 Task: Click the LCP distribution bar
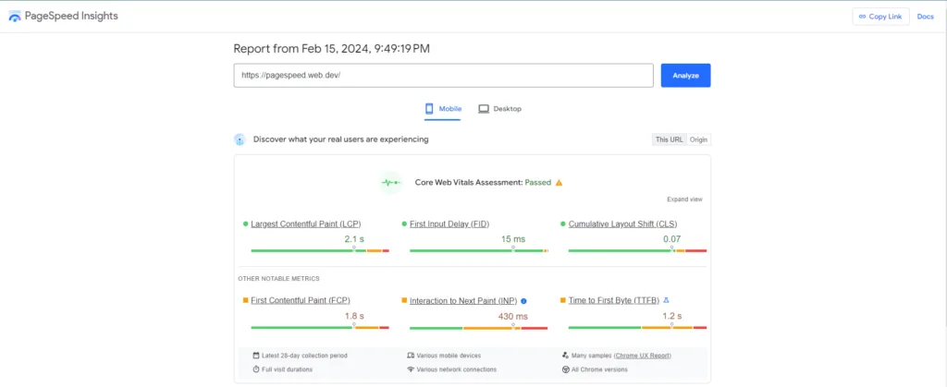tap(320, 250)
